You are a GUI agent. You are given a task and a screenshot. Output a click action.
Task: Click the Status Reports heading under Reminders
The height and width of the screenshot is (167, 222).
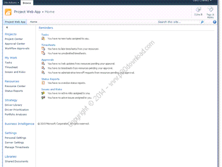pos(50,79)
